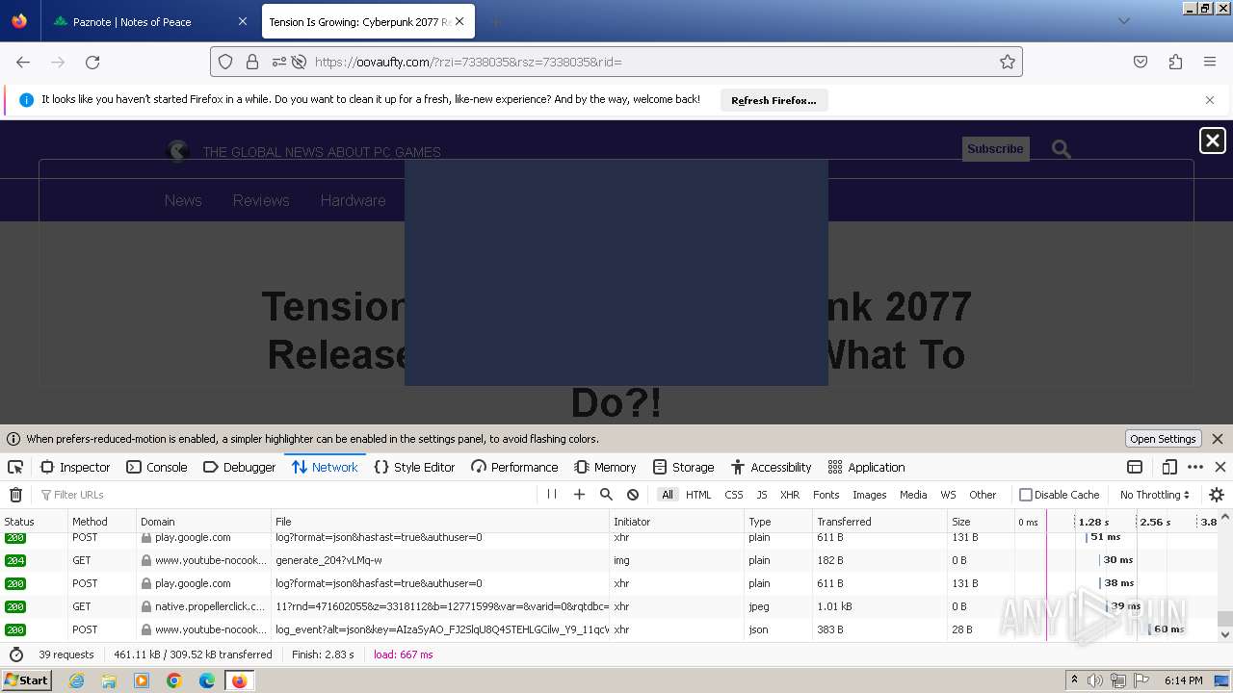Open the Accessibility panel
1233x693 pixels.
click(x=771, y=467)
